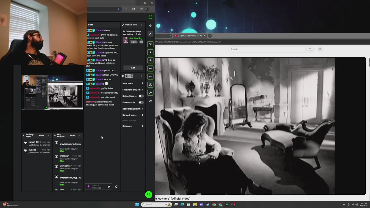370x208 pixels.
Task: Open the R3elz profile avatar icon
Action: point(150,16)
